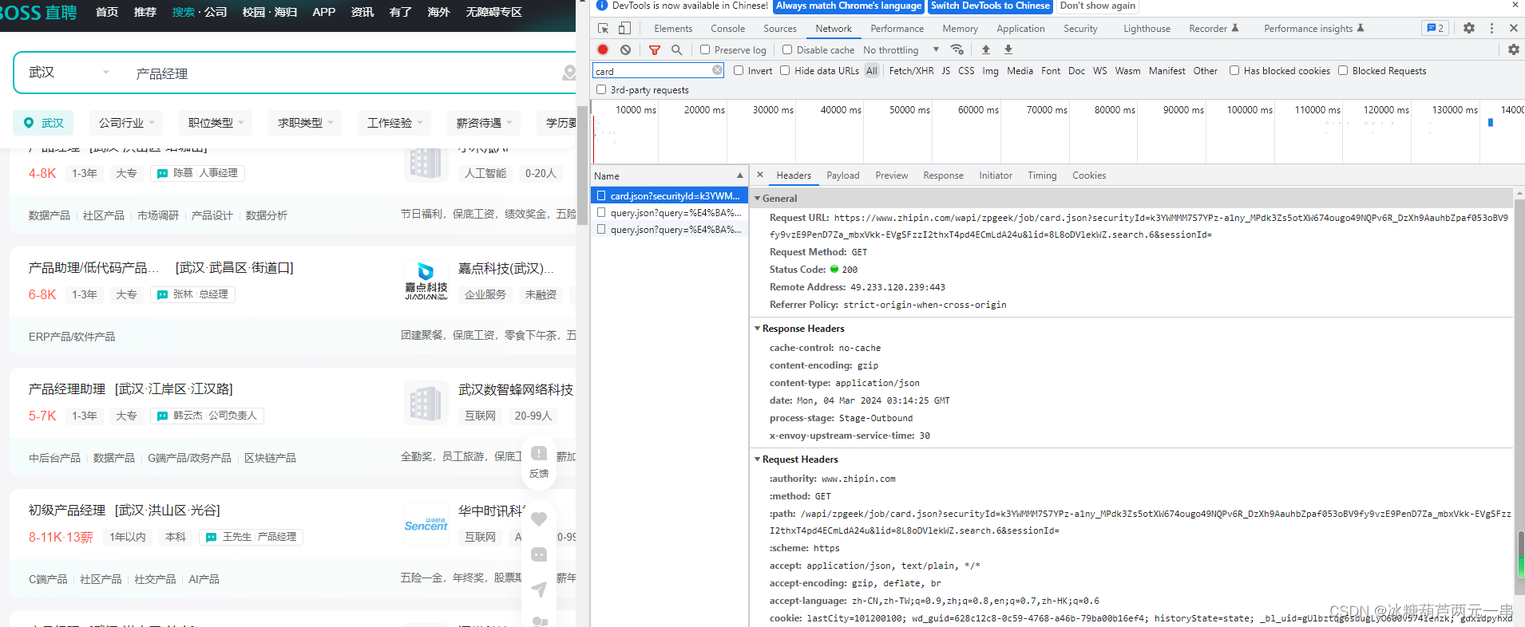Image resolution: width=1525 pixels, height=627 pixels.
Task: Tick the checkbox of first query.json row
Action: pos(601,212)
